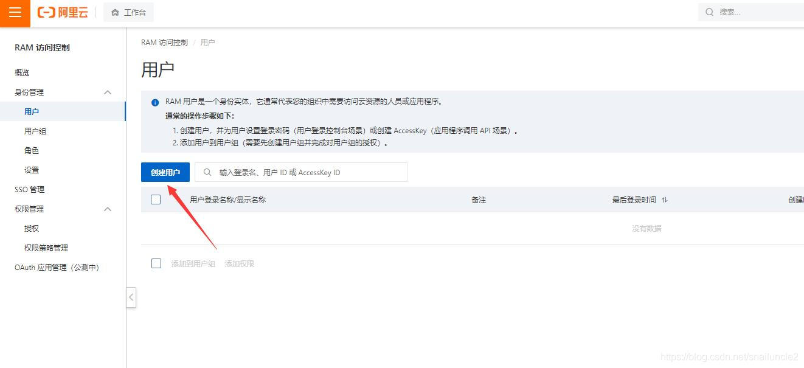Focus the top 搜索 search field
804x368 pixels.
(x=751, y=12)
